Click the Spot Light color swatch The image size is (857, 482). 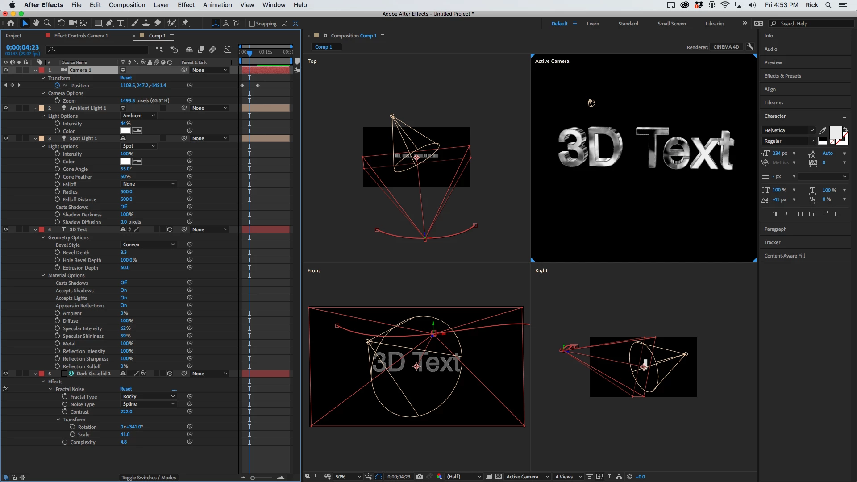click(x=125, y=161)
